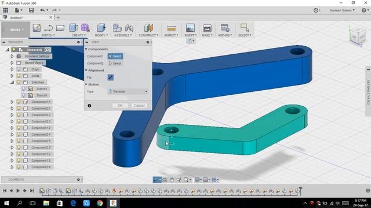Select the New Component icon in Assemble
371x208 pixels.
pyautogui.click(x=117, y=28)
